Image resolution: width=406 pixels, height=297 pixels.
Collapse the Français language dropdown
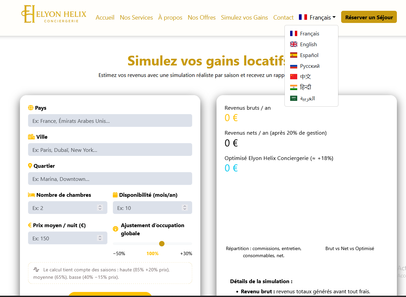point(317,18)
